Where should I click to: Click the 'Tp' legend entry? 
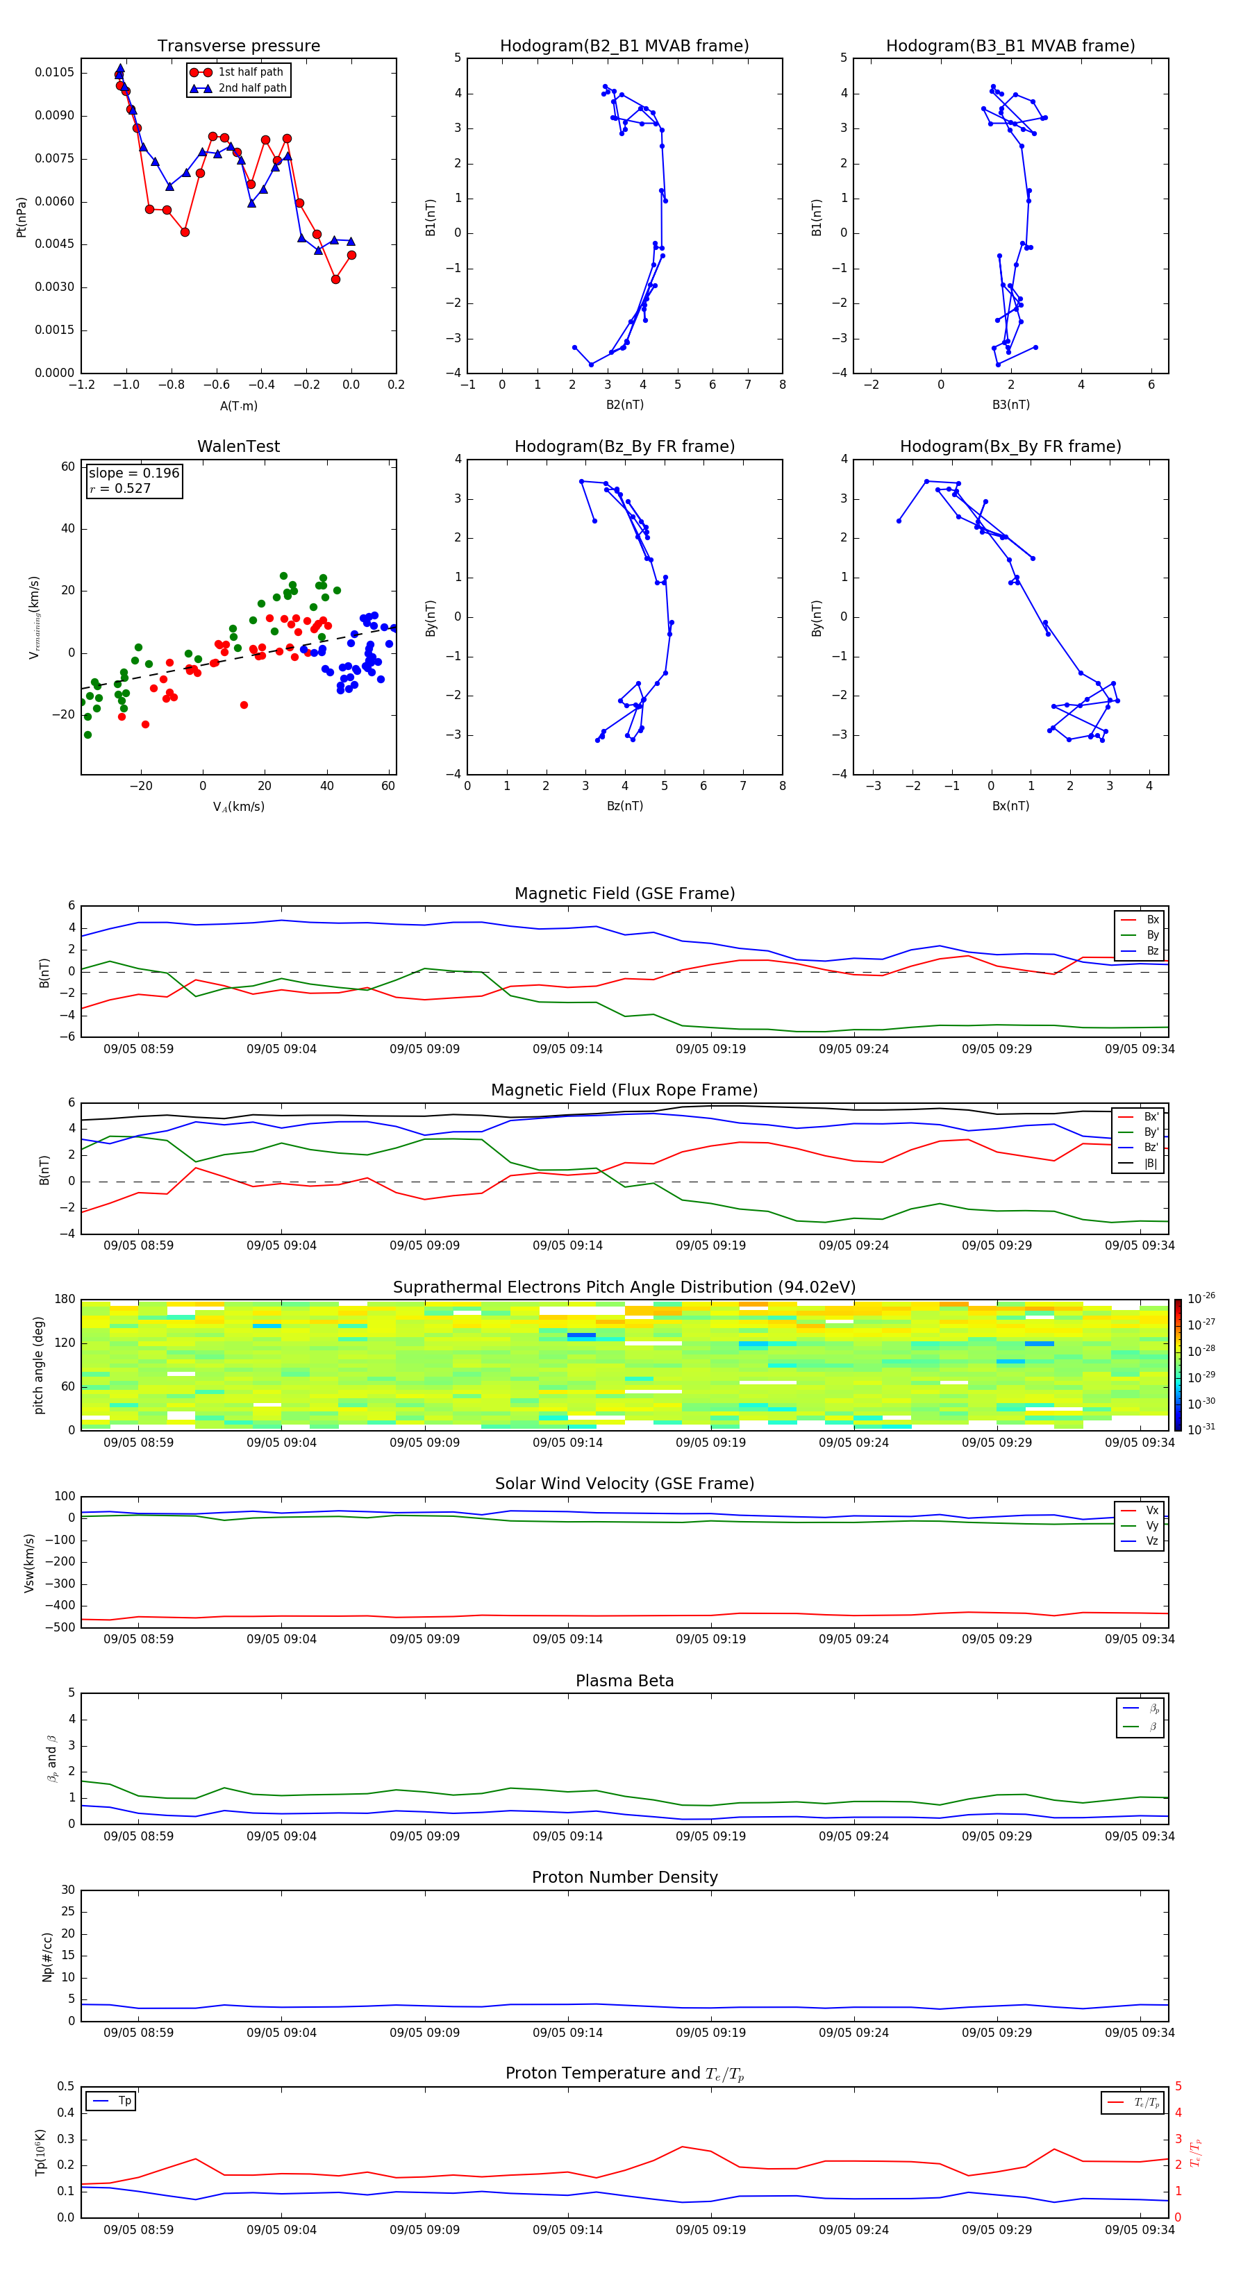(112, 2101)
